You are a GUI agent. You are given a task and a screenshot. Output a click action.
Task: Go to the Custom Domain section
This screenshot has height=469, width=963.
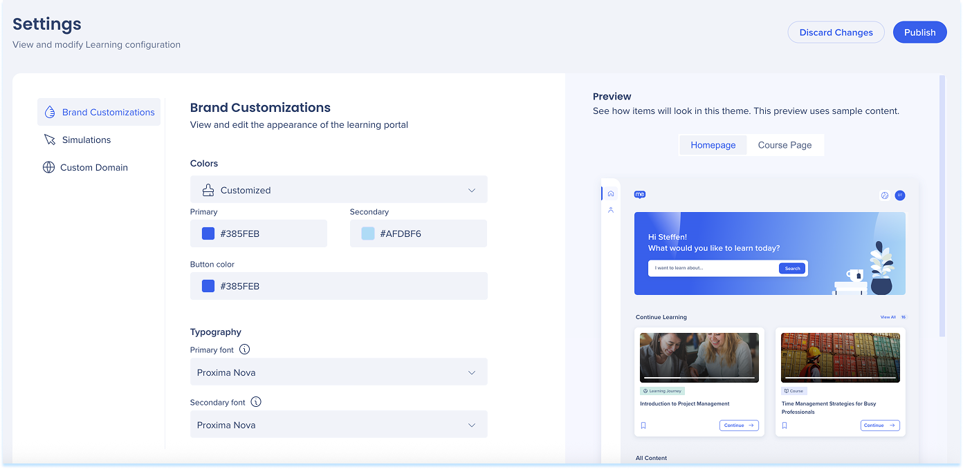pos(93,167)
